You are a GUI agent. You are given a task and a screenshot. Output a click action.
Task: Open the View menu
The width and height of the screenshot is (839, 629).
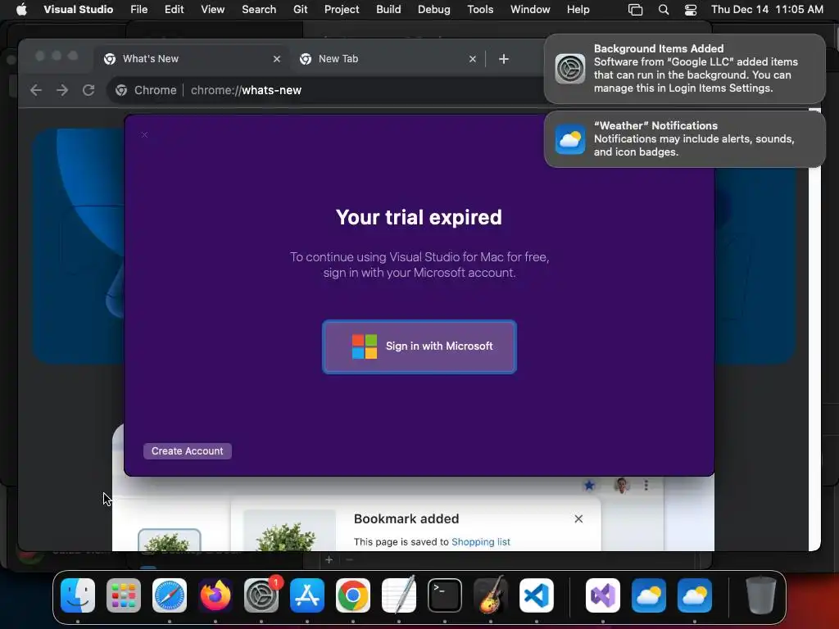tap(212, 9)
